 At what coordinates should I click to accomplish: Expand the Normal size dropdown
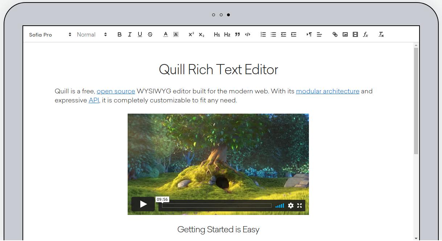pyautogui.click(x=92, y=35)
